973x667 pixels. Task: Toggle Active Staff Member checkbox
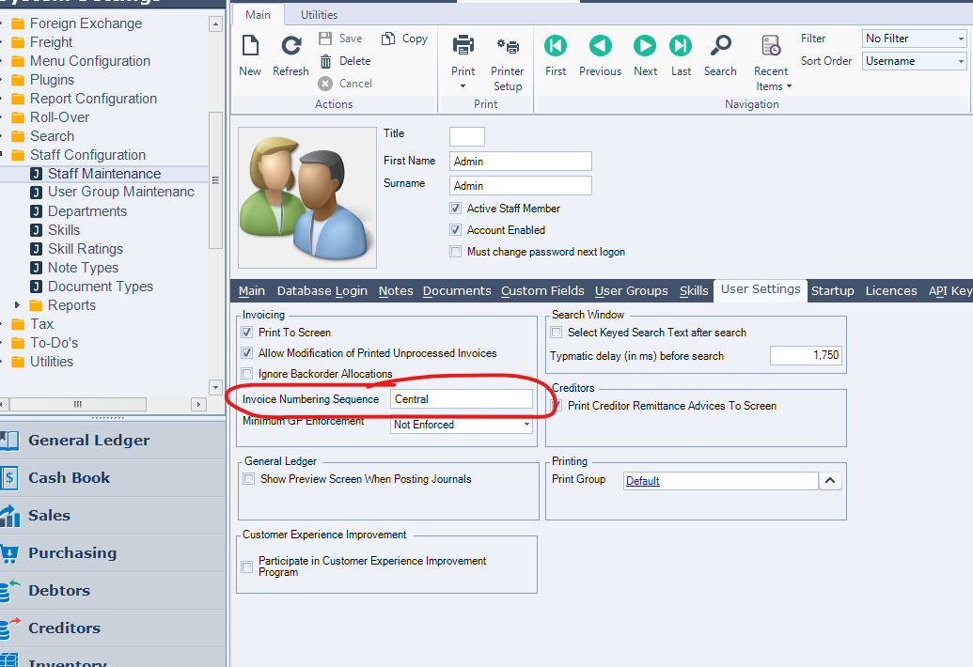[456, 209]
